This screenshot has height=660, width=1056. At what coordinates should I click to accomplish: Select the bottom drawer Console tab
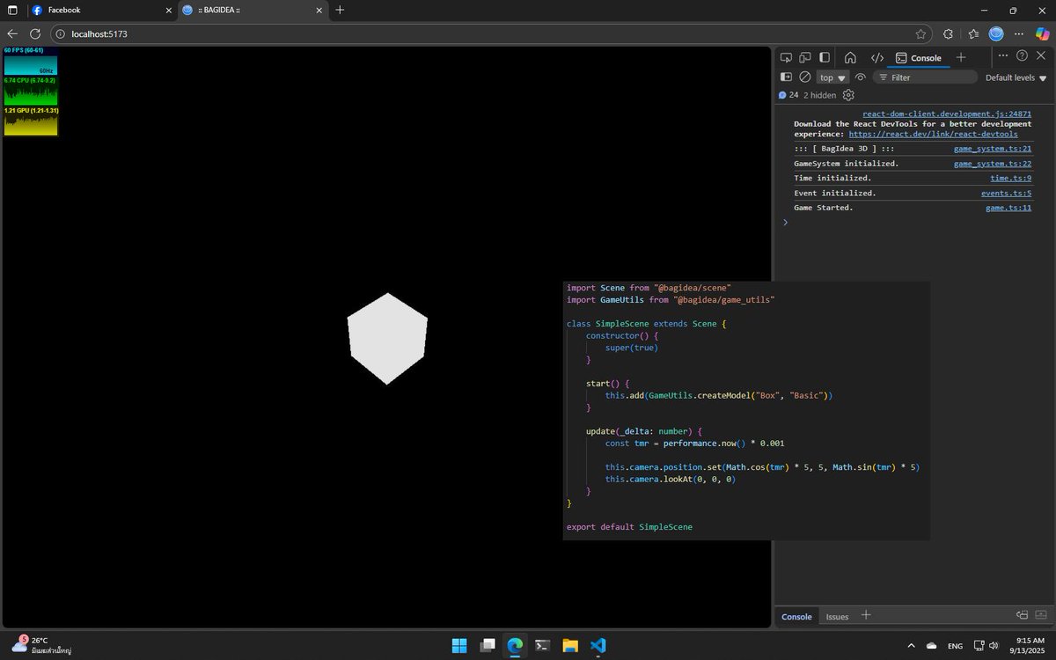(796, 617)
